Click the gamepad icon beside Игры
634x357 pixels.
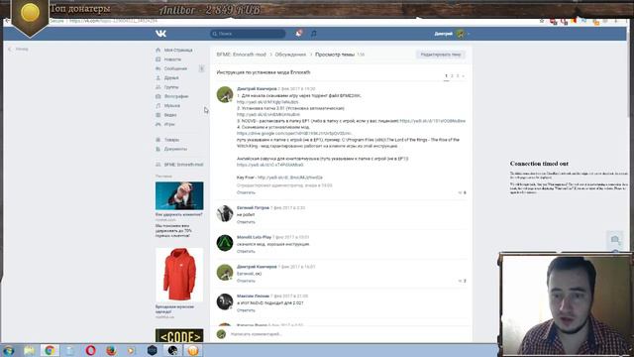(x=158, y=124)
